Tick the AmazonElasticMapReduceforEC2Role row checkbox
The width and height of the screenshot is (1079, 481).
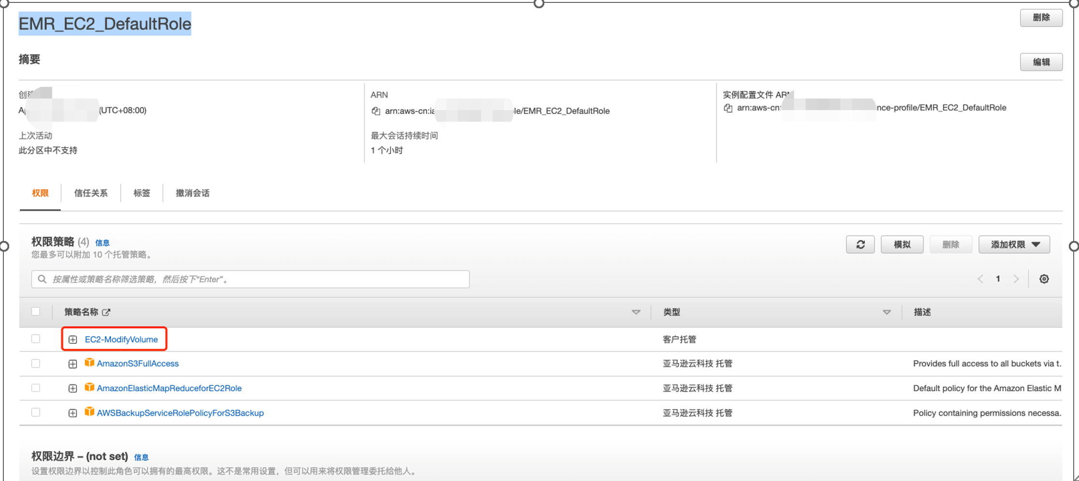[36, 388]
